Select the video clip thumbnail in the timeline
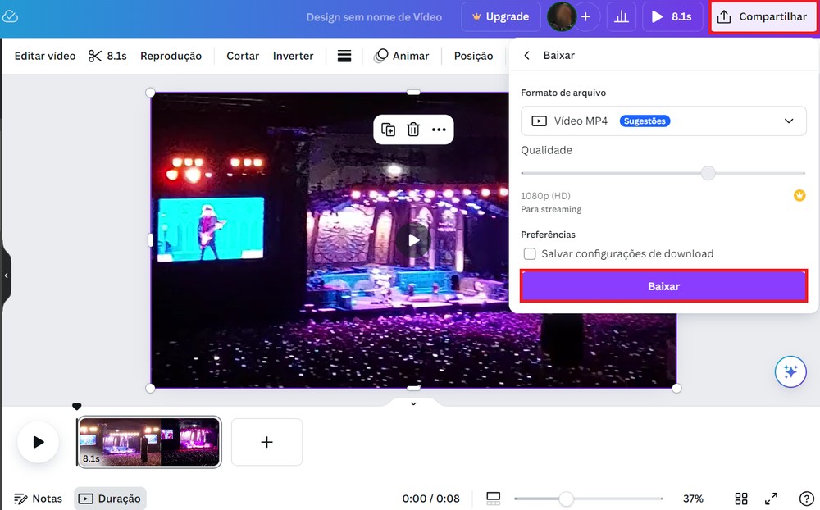820x510 pixels. click(x=148, y=442)
